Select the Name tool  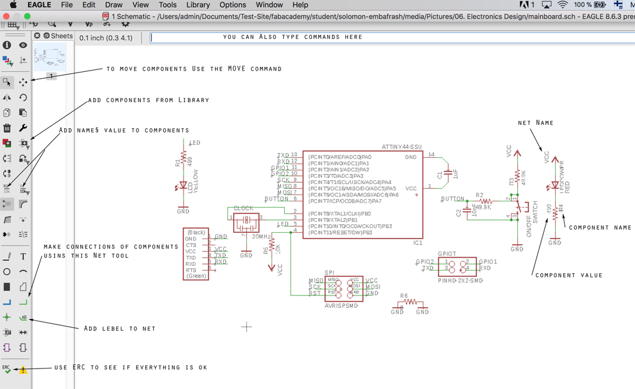(7, 188)
